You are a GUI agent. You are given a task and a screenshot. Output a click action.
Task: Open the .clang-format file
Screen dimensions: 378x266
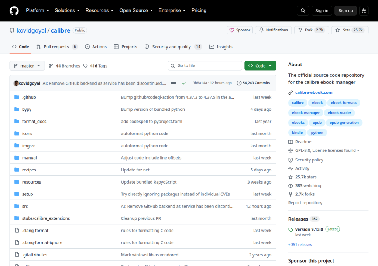click(x=35, y=231)
